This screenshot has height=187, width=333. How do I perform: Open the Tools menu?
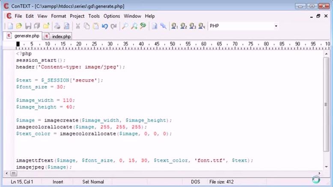point(94,16)
